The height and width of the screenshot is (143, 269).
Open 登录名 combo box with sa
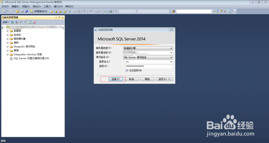point(149,62)
